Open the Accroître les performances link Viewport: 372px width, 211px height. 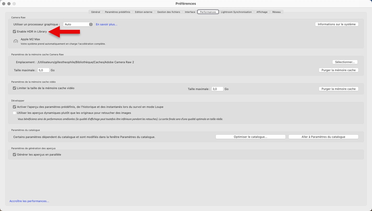click(x=29, y=201)
